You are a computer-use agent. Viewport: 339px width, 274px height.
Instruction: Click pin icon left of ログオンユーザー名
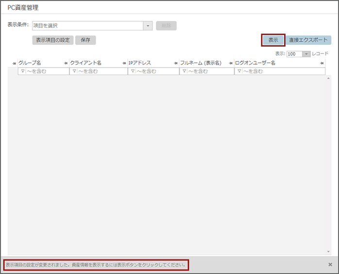click(x=231, y=63)
